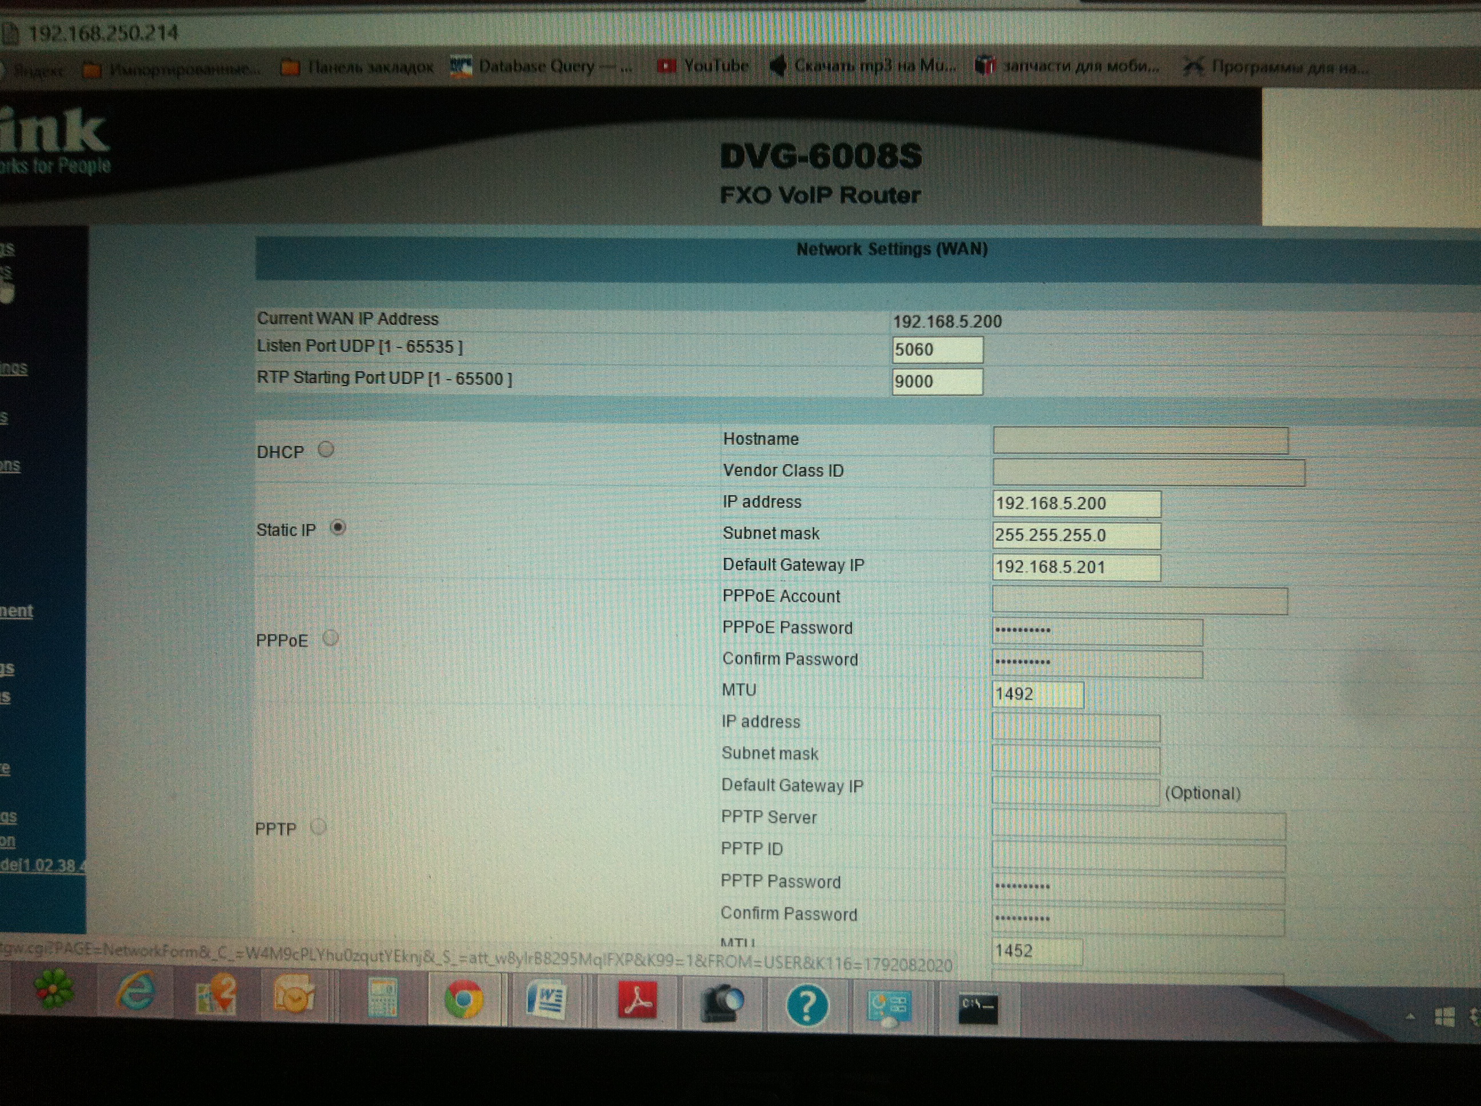Open Command Prompt from taskbar
The image size is (1481, 1106).
(x=978, y=1008)
